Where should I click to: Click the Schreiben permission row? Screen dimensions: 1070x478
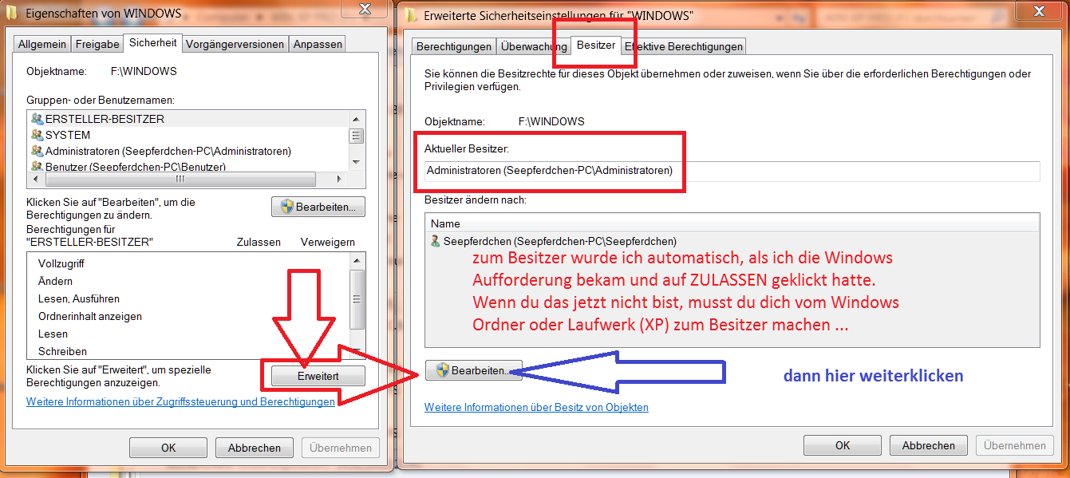click(189, 351)
